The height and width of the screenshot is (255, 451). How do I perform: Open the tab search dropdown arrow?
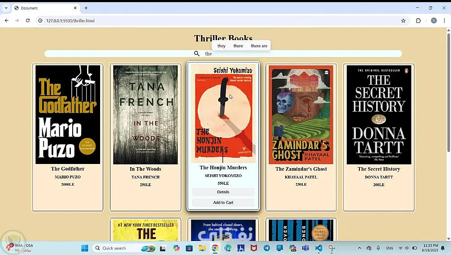click(x=6, y=8)
